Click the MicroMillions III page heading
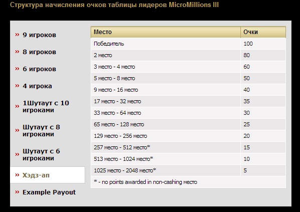Screen dimensions: 300x212 click(x=114, y=5)
